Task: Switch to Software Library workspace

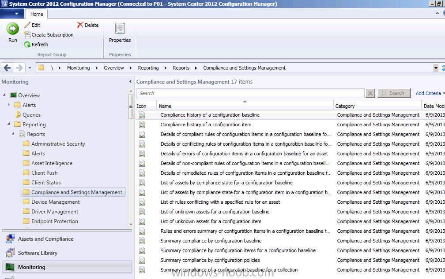Action: (67, 253)
